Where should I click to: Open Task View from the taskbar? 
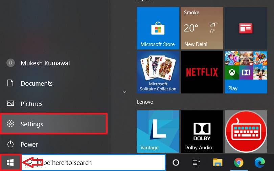pos(196,163)
